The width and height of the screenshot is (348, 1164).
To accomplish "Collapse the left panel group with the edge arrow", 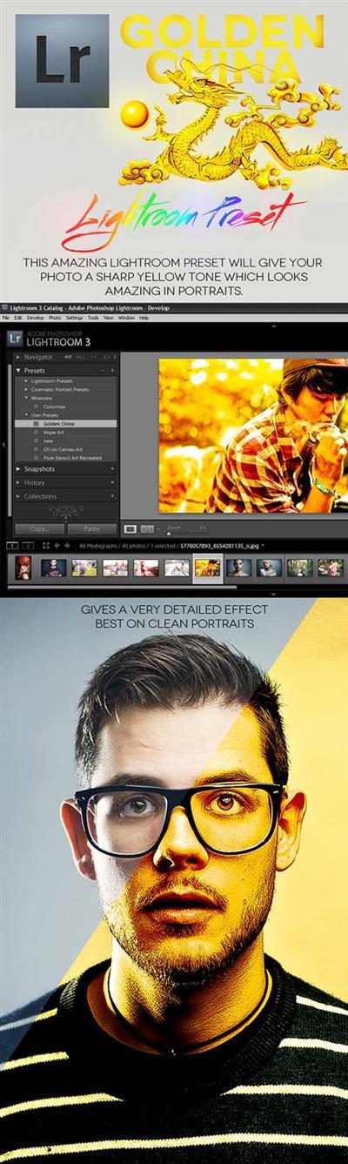I will [3, 444].
